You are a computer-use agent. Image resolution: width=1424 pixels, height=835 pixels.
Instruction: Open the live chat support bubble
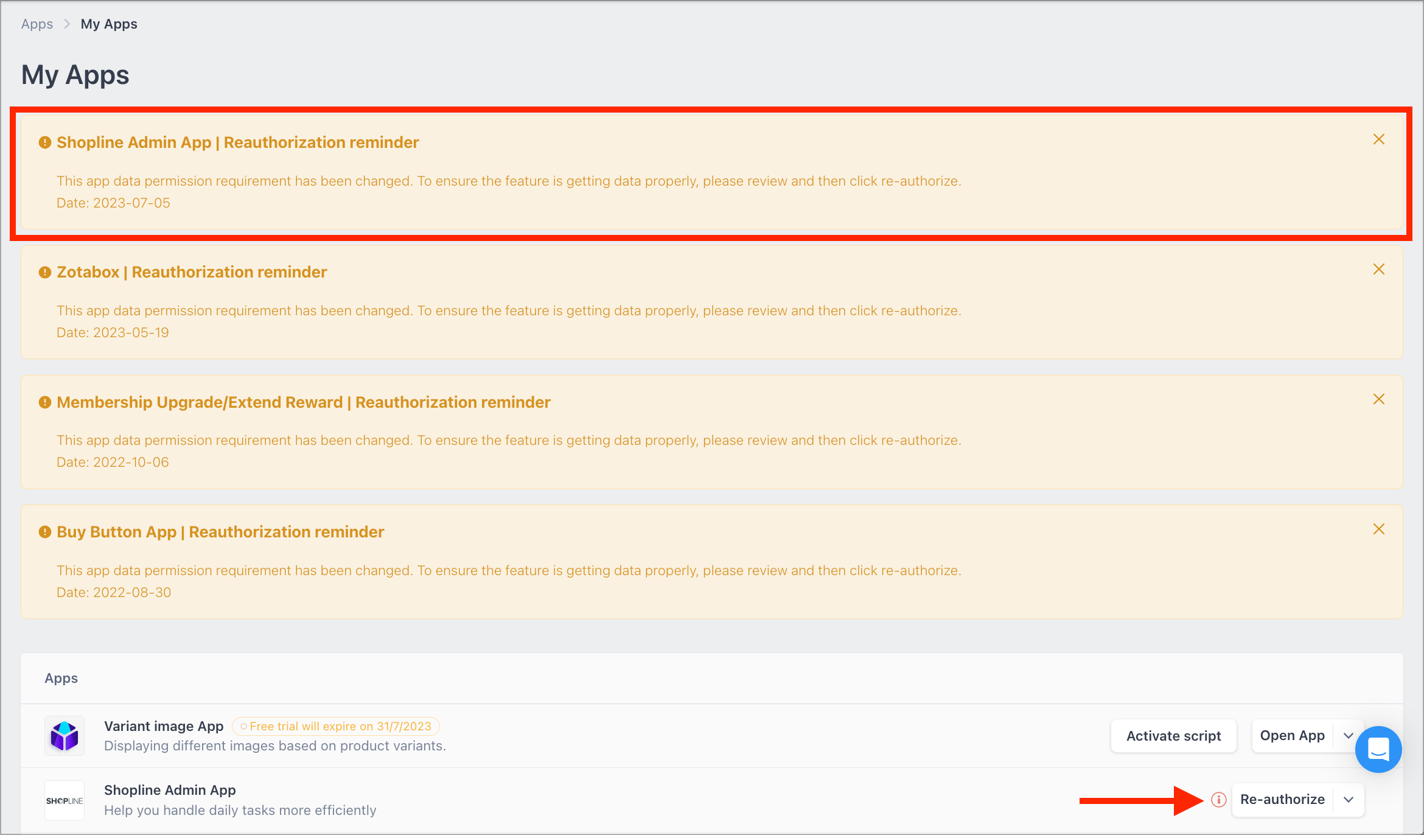[1378, 749]
